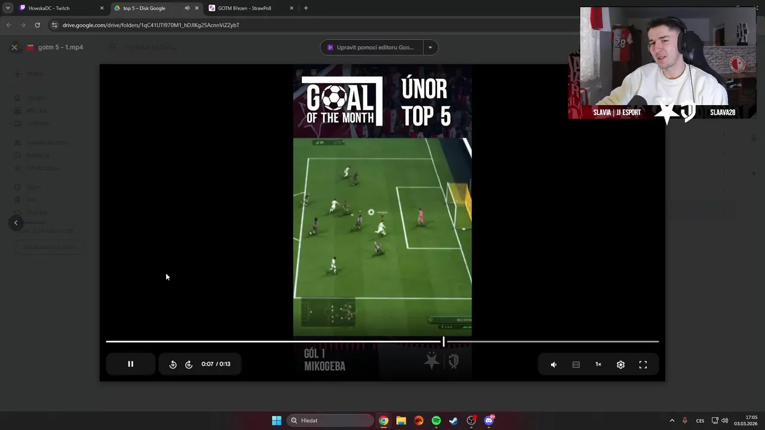Click the video progress bar scrubber
765x430 pixels.
point(443,342)
